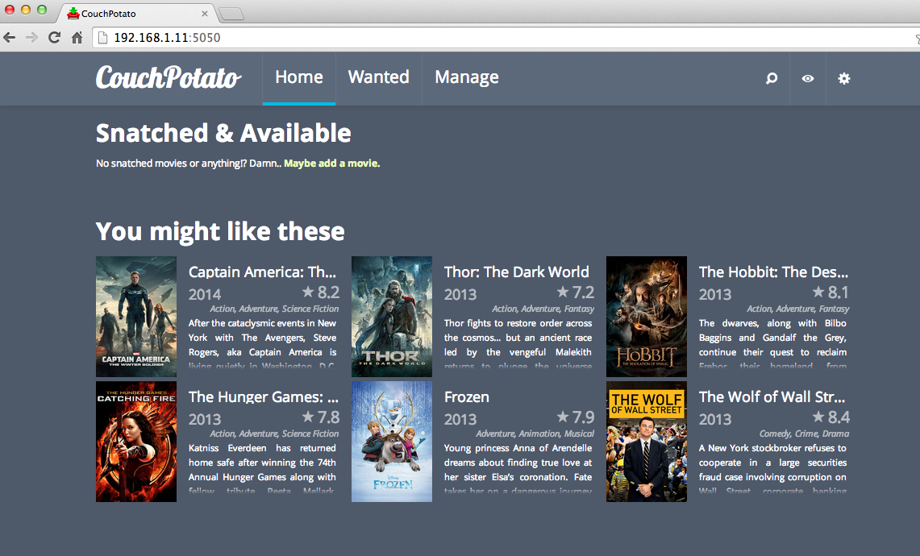This screenshot has height=556, width=920.
Task: Click the year 2014 under Captain America
Action: [x=205, y=294]
